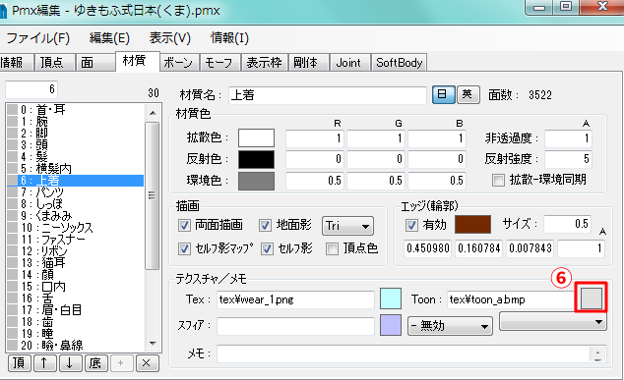This screenshot has width=624, height=380.
Task: Select material 17 : 眉・白目
Action: [76, 310]
